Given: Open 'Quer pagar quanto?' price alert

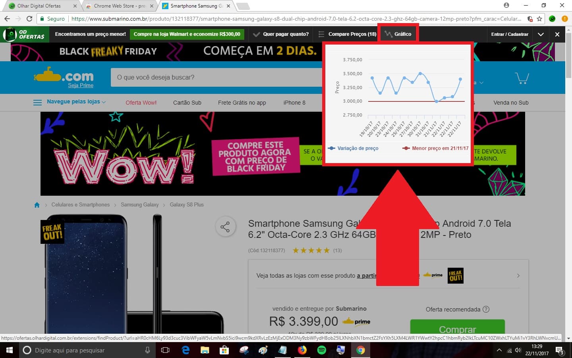Looking at the screenshot, I should click(281, 34).
